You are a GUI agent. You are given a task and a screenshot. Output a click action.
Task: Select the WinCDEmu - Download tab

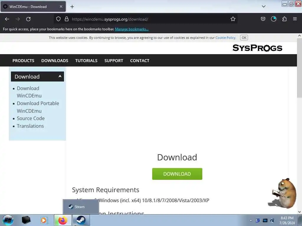pyautogui.click(x=33, y=6)
